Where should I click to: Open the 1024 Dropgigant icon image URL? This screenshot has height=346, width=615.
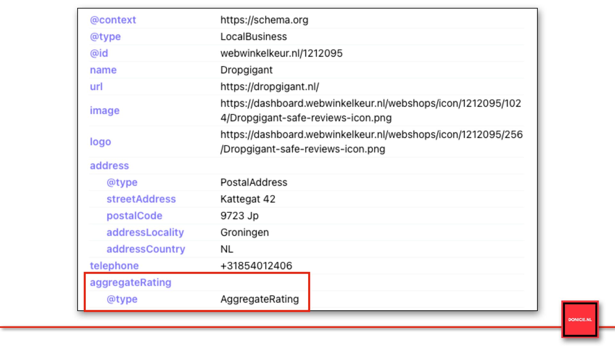click(370, 111)
